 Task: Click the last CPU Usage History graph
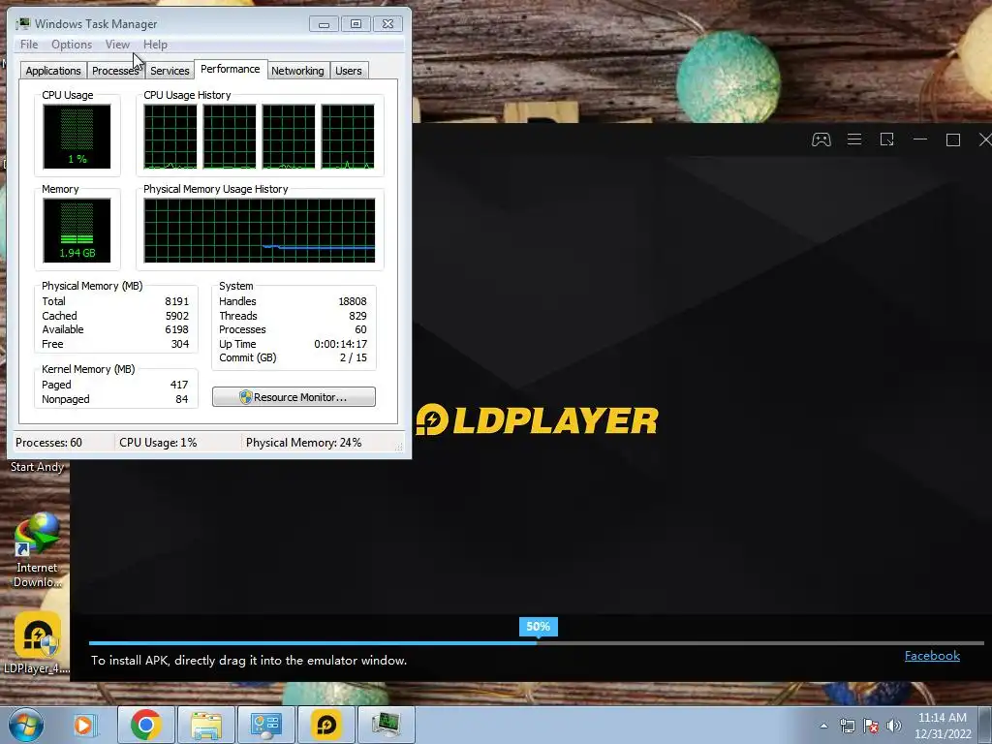348,137
